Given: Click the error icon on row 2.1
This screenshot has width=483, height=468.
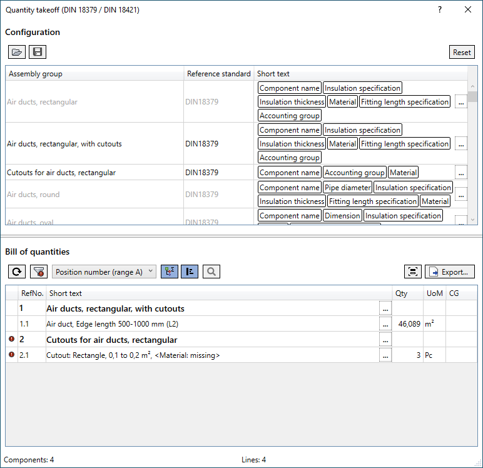Looking at the screenshot, I should tap(12, 354).
